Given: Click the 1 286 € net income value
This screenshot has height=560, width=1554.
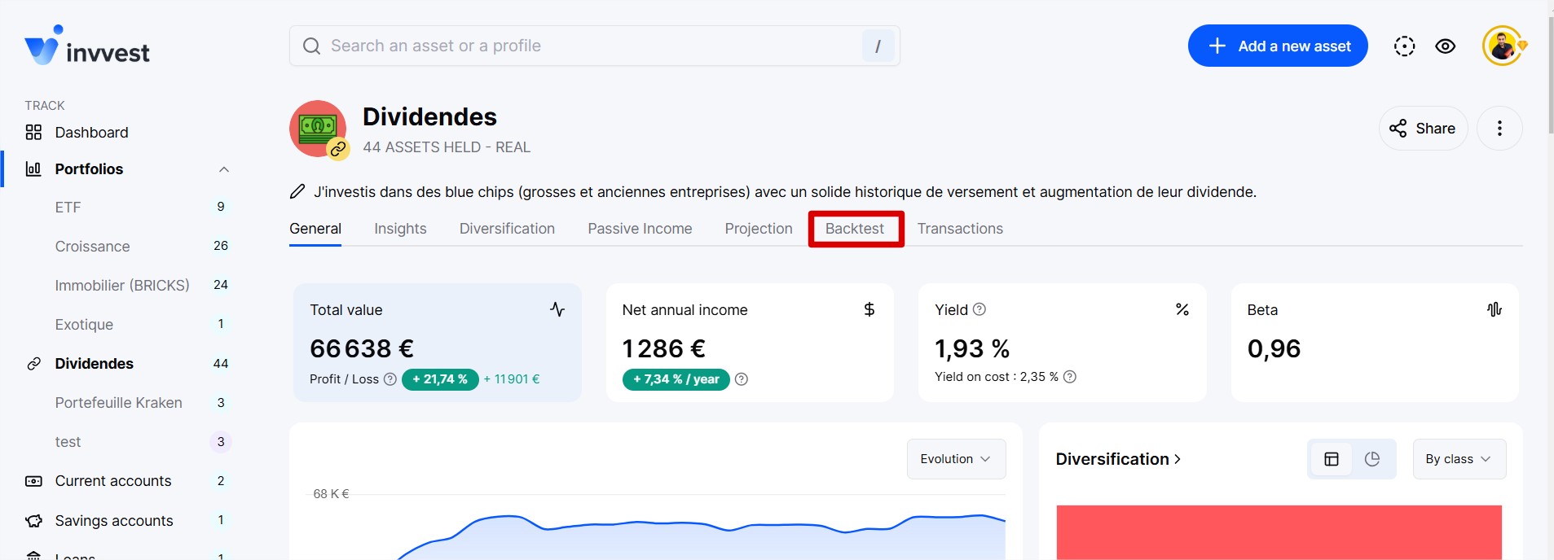Looking at the screenshot, I should click(663, 348).
